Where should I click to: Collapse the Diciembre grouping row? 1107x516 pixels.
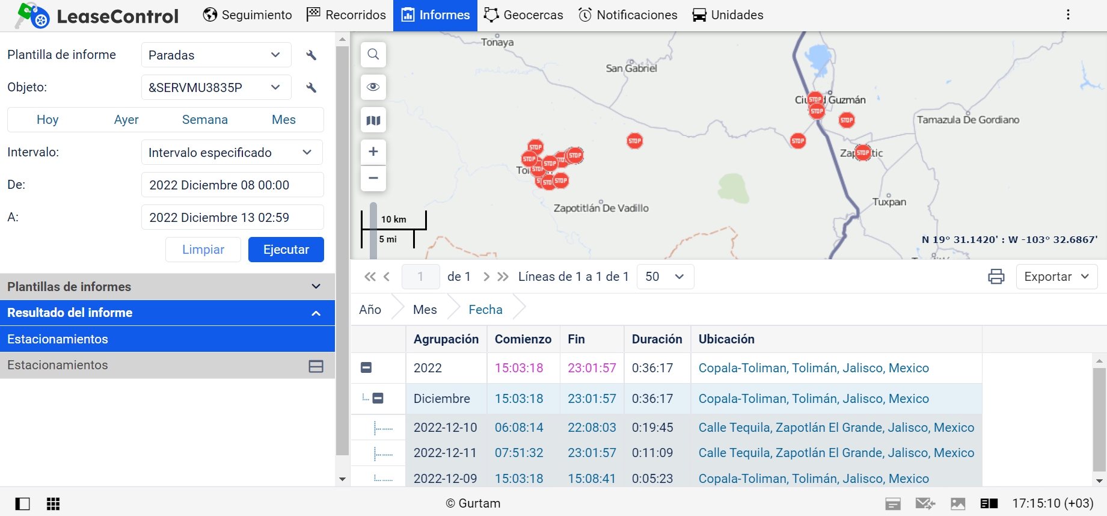[x=378, y=398]
